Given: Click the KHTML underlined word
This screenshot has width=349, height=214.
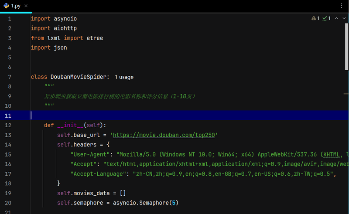Looking at the screenshot, I should coord(332,154).
